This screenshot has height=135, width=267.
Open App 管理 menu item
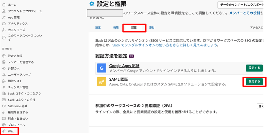(14, 18)
